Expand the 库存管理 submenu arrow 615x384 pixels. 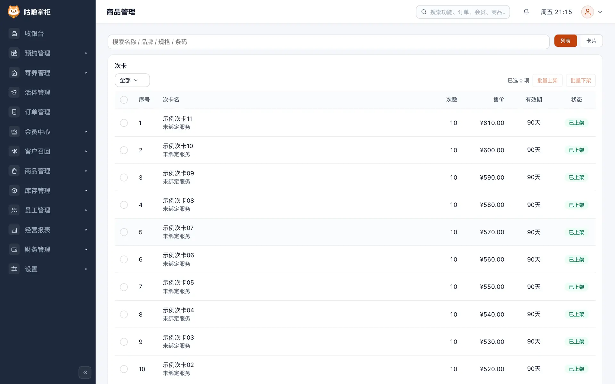coord(86,191)
